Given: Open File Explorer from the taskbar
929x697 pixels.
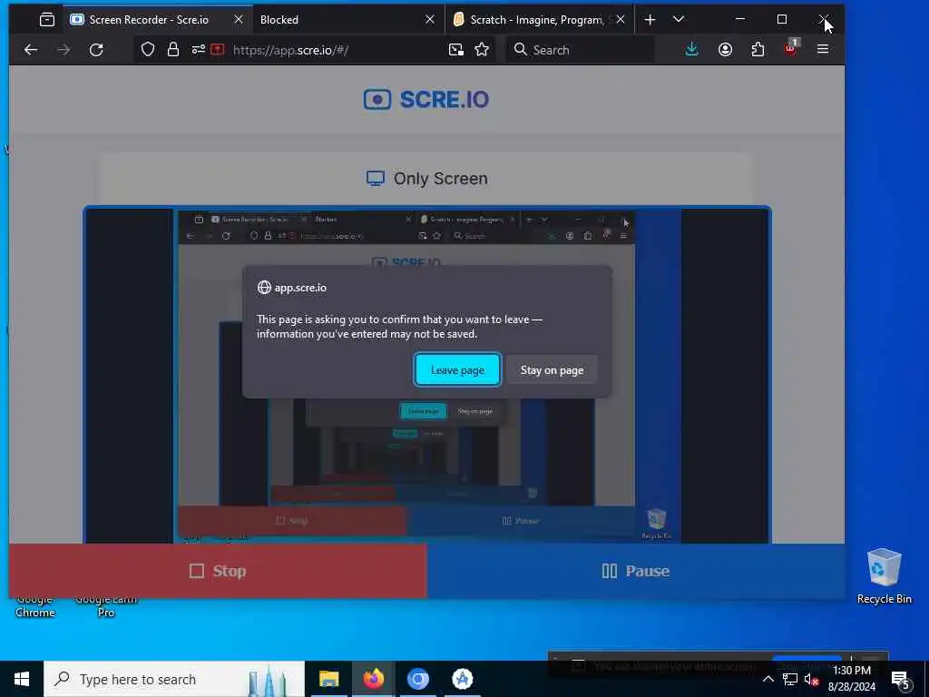Looking at the screenshot, I should pos(328,679).
